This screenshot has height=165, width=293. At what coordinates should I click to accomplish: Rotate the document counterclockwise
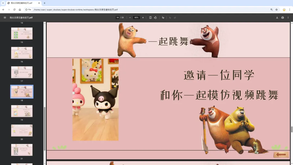tap(155, 18)
